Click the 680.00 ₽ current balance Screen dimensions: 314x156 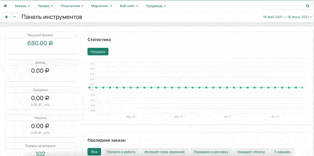click(x=40, y=43)
